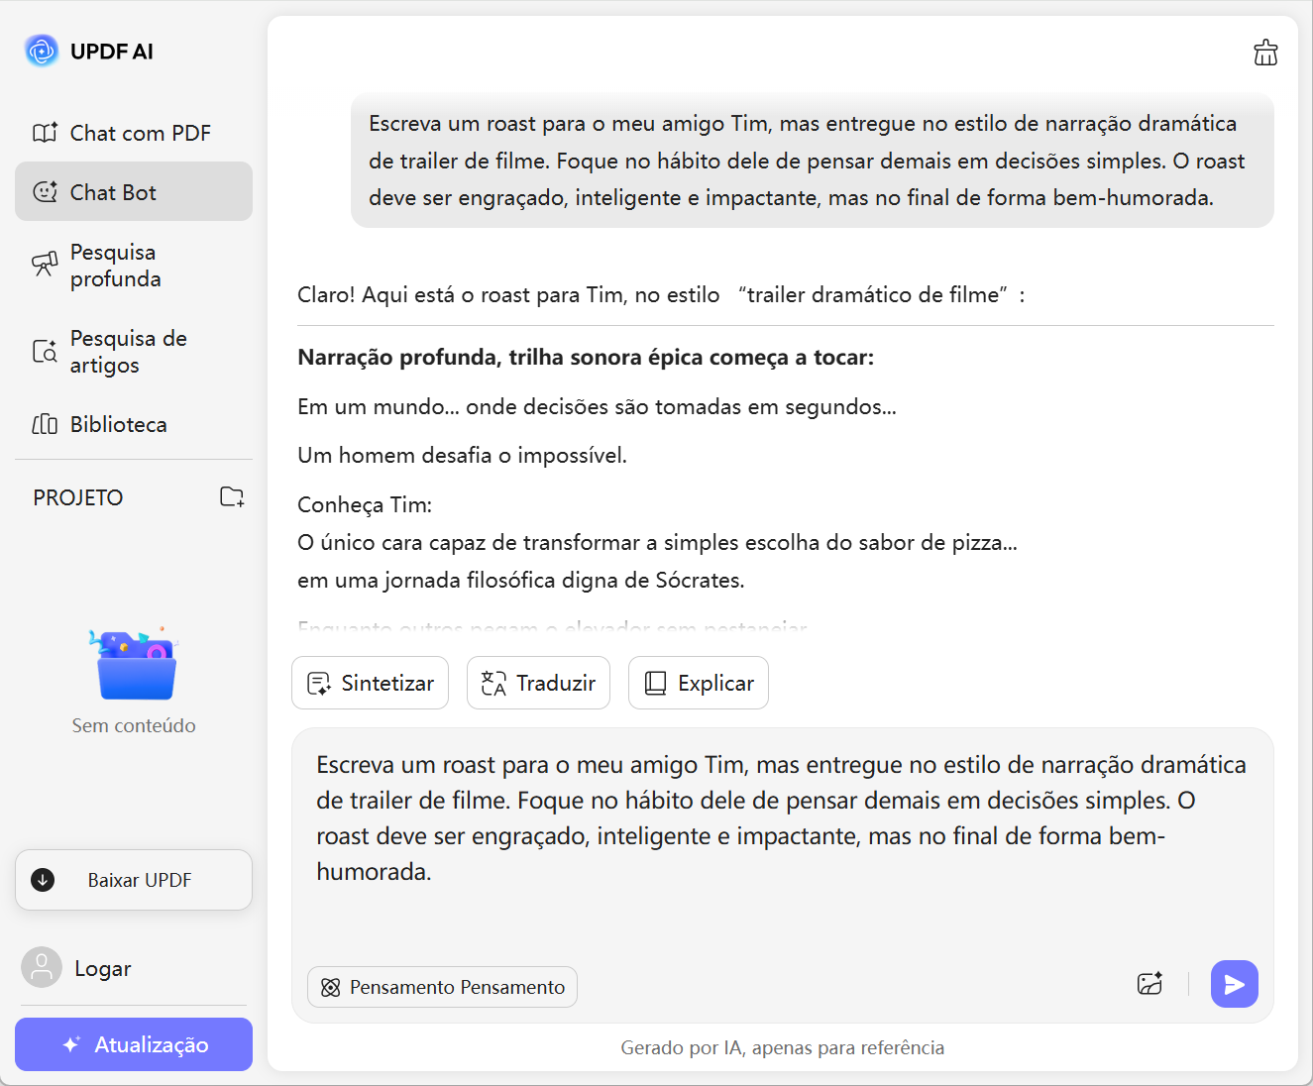Click the UPDF AI logo icon
This screenshot has width=1313, height=1086.
tap(42, 51)
